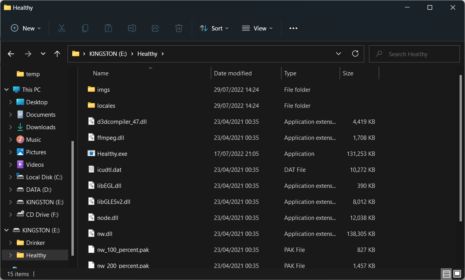Select the Downloads folder in the sidebar
Screen dimensions: 465x280
[x=41, y=127]
